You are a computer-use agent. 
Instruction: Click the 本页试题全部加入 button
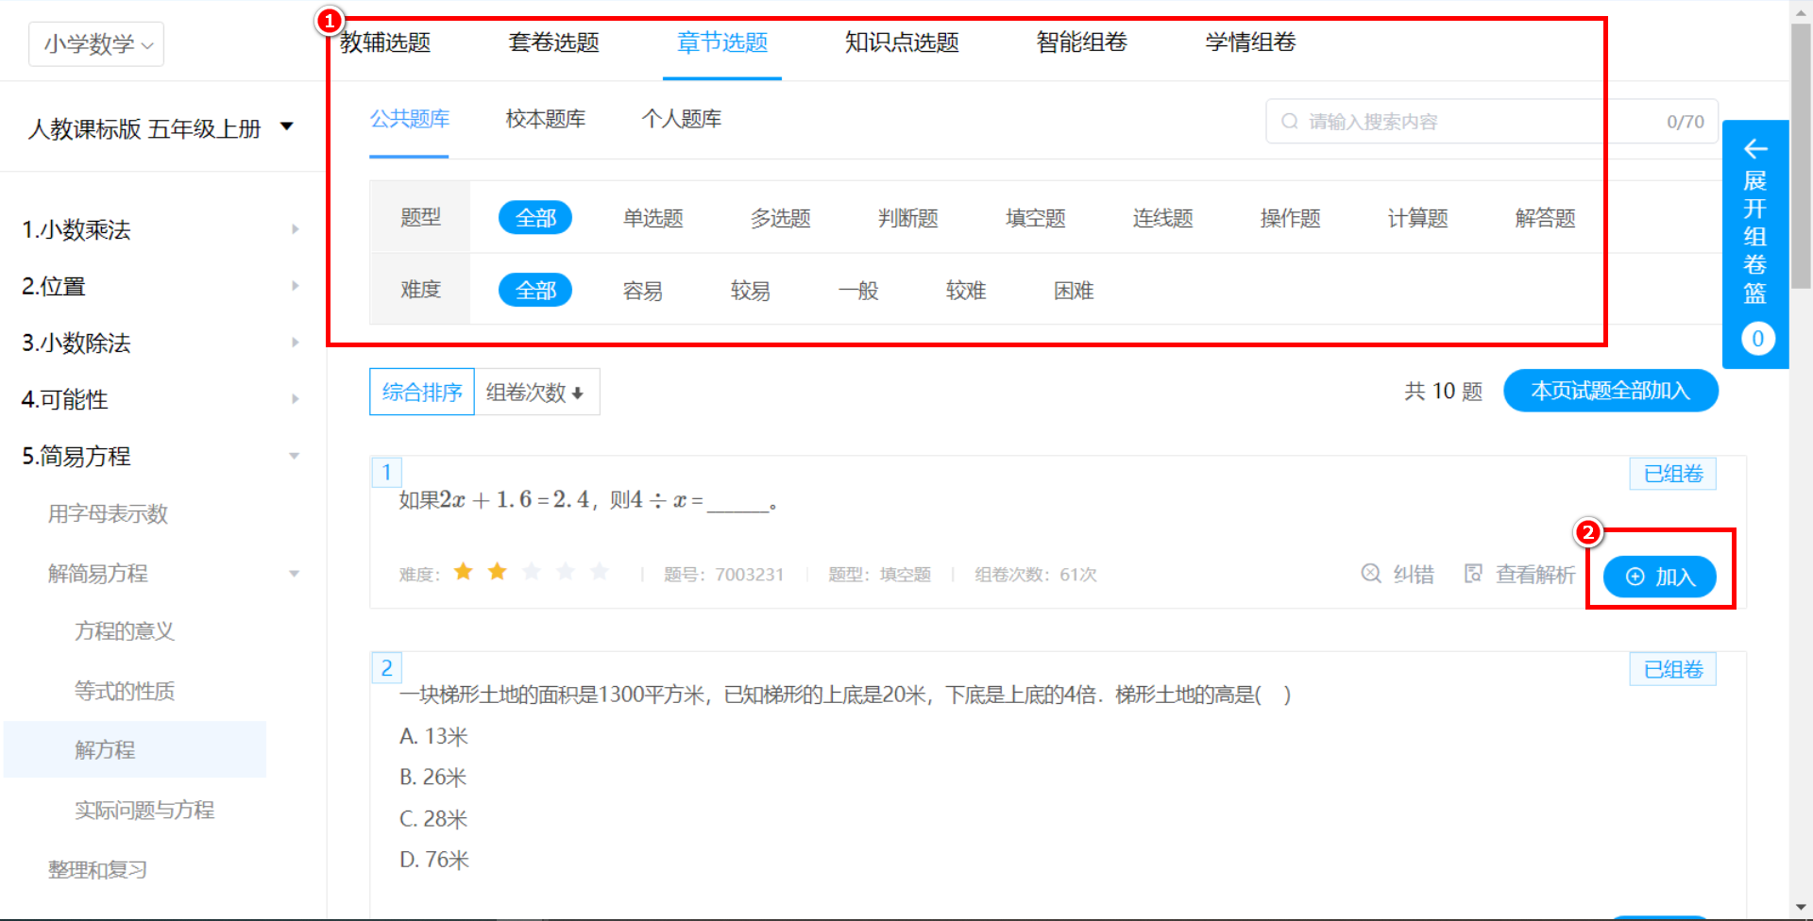click(x=1610, y=391)
